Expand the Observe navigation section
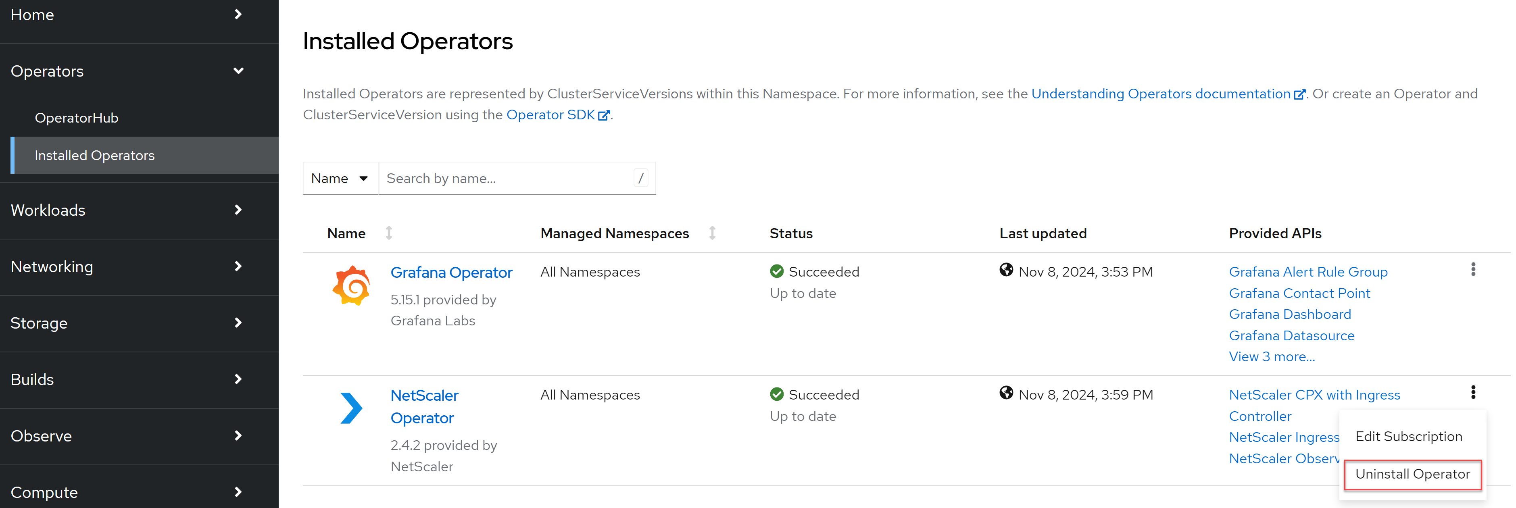 [x=139, y=436]
